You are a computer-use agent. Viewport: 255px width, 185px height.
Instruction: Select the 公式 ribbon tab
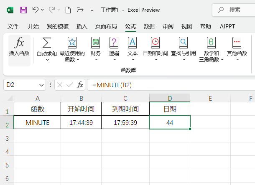pos(130,26)
